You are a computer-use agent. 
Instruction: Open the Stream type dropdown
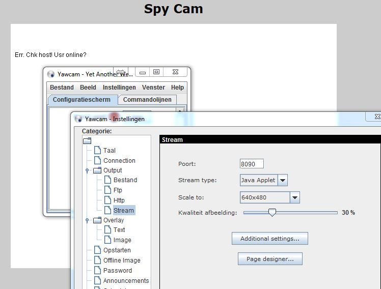283,180
